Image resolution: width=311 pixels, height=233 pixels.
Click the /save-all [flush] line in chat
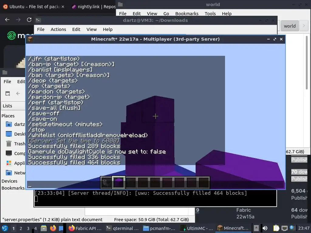click(x=54, y=108)
